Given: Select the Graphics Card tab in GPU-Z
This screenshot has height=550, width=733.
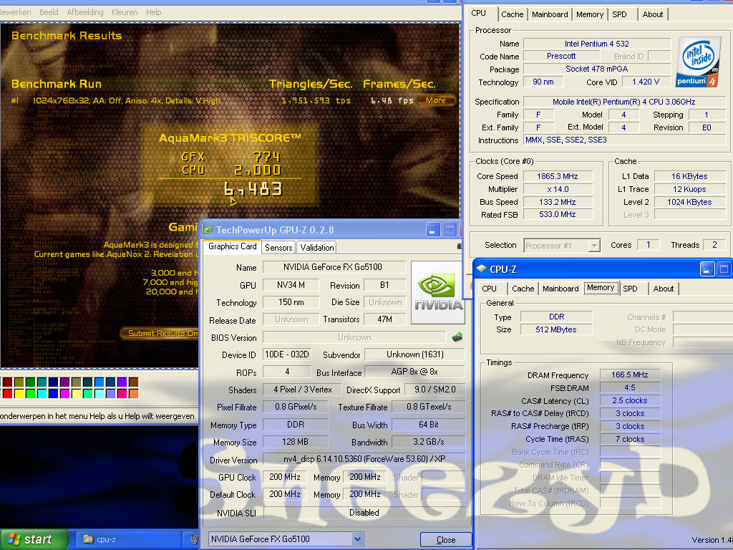Looking at the screenshot, I should pos(232,246).
